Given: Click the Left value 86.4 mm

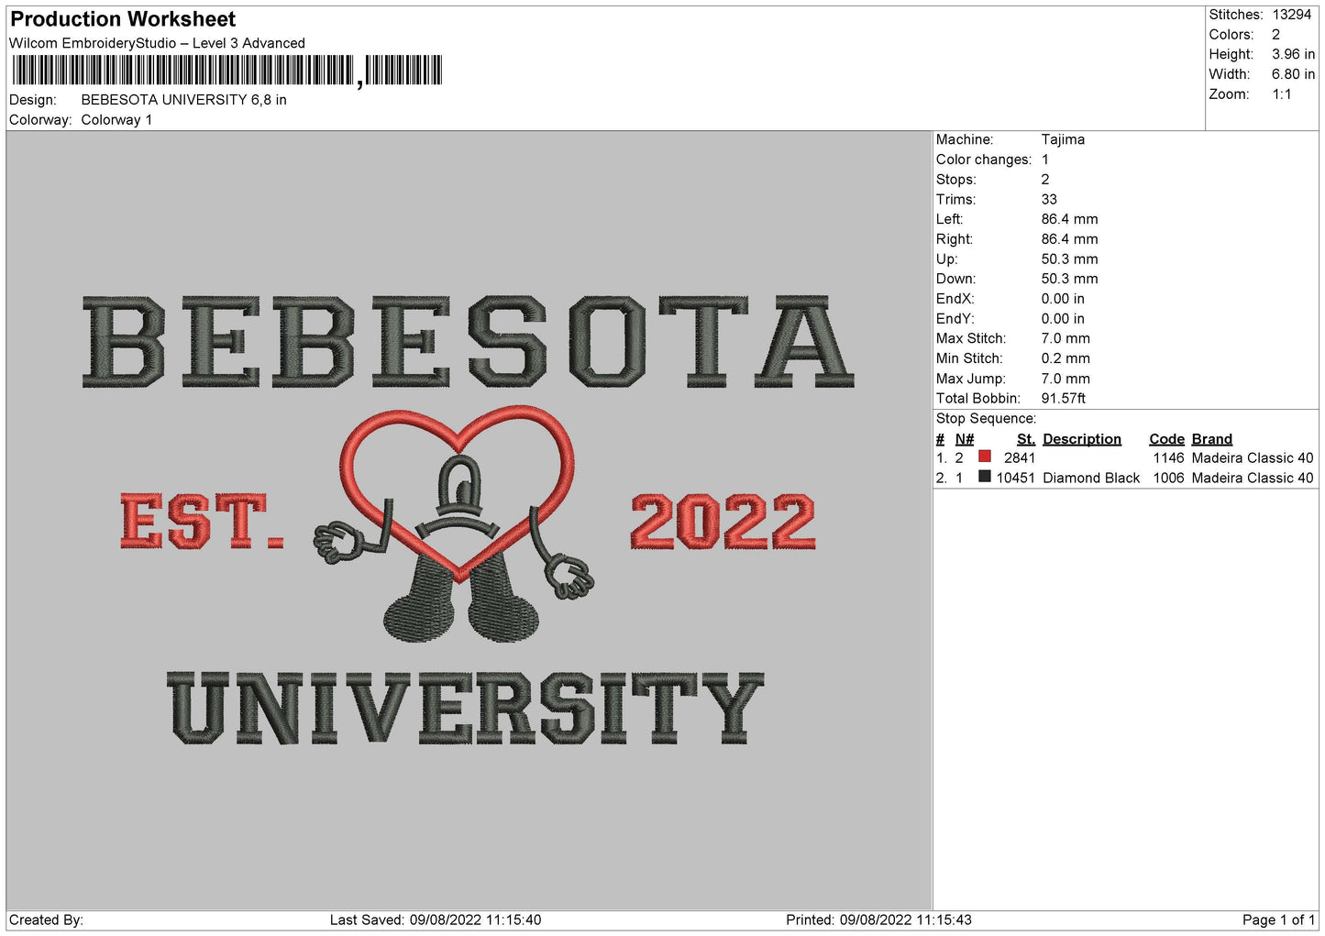Looking at the screenshot, I should pos(1069,219).
